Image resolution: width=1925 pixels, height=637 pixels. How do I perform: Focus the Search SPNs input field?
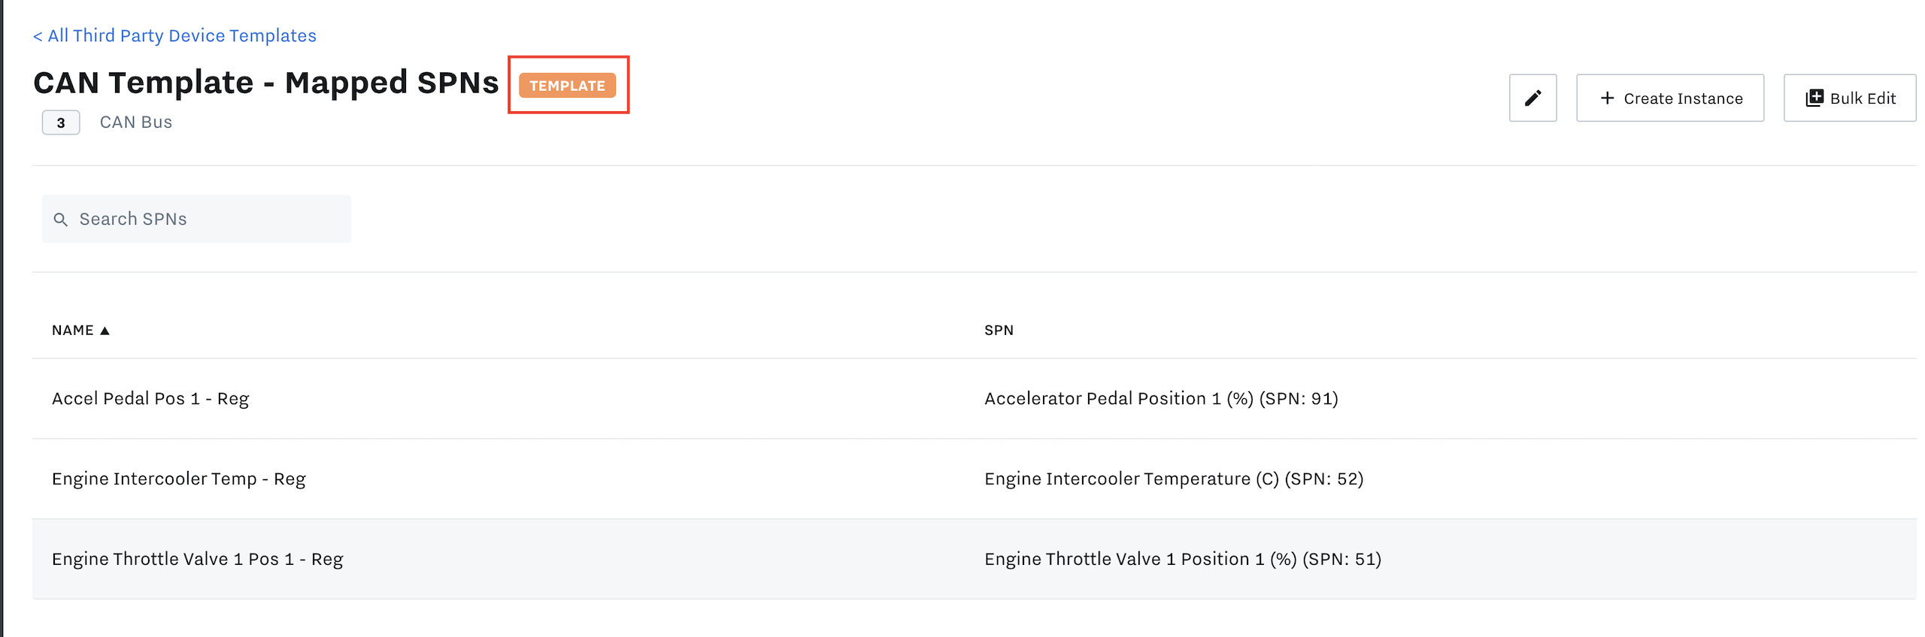pyautogui.click(x=196, y=219)
